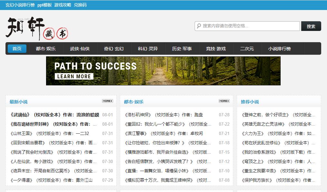Visit the 游戏攻略 top link
This screenshot has height=192, width=327.
[x=63, y=5]
